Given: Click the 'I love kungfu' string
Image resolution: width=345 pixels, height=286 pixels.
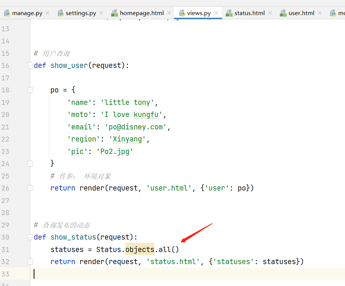Looking at the screenshot, I should point(131,115).
